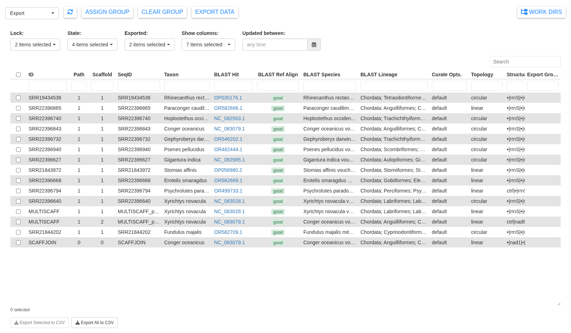Viewport: 571px width, 333px height.
Task: Expand the Exported filter dropdown
Action: [150, 45]
